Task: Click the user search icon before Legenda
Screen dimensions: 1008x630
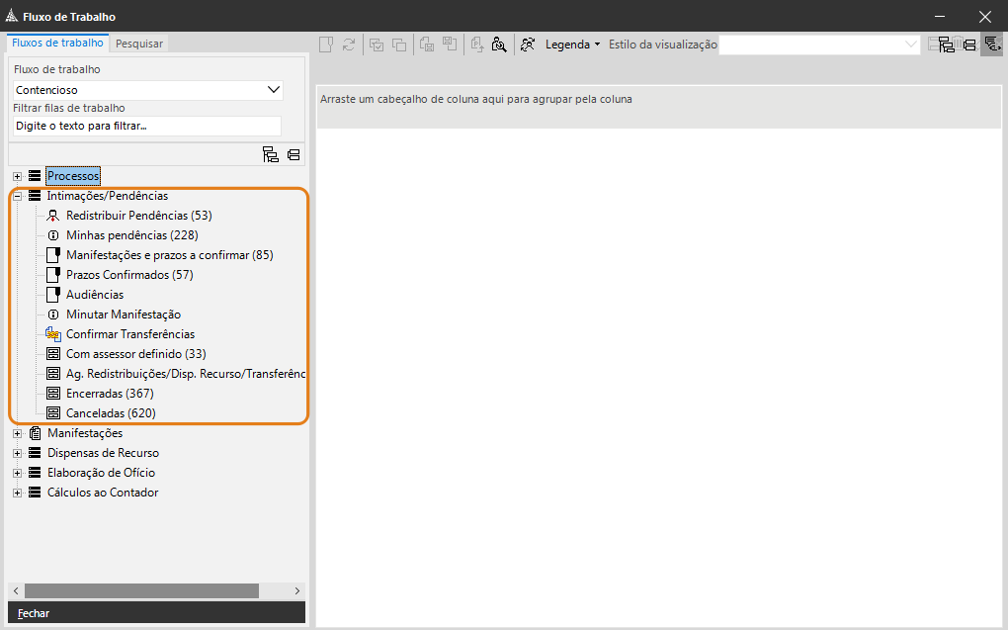Action: pyautogui.click(x=528, y=45)
